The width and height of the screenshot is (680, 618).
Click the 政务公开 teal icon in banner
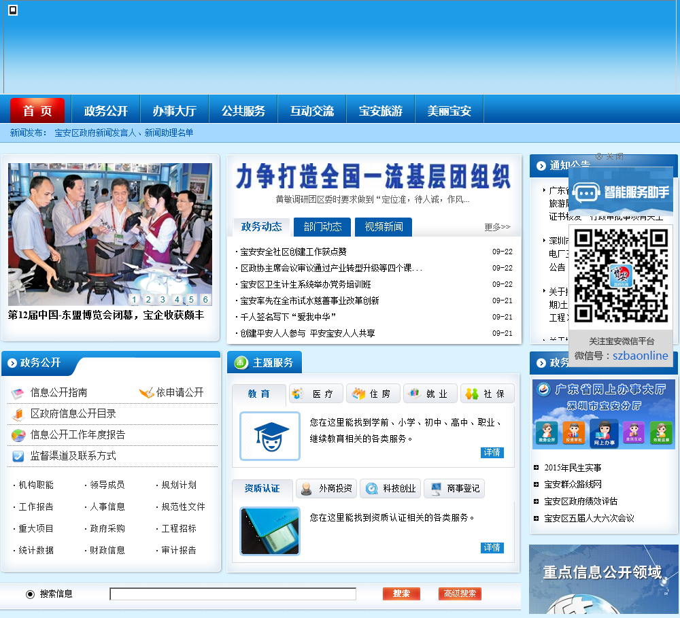(x=547, y=432)
